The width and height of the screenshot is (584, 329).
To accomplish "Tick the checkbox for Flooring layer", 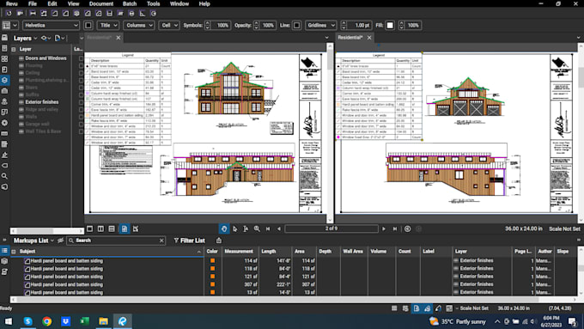I will pos(81,65).
